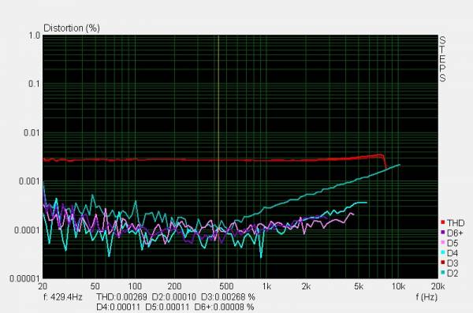Click the D3:0.00268 % readout value
This screenshot has height=313, width=473.
click(x=228, y=297)
